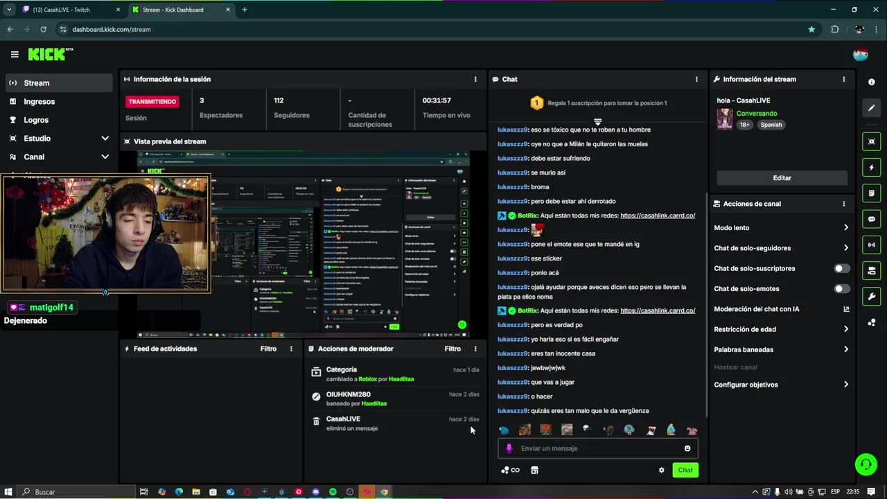This screenshot has height=499, width=887.
Task: Open Información del stream three-dot menu
Action: click(x=843, y=79)
